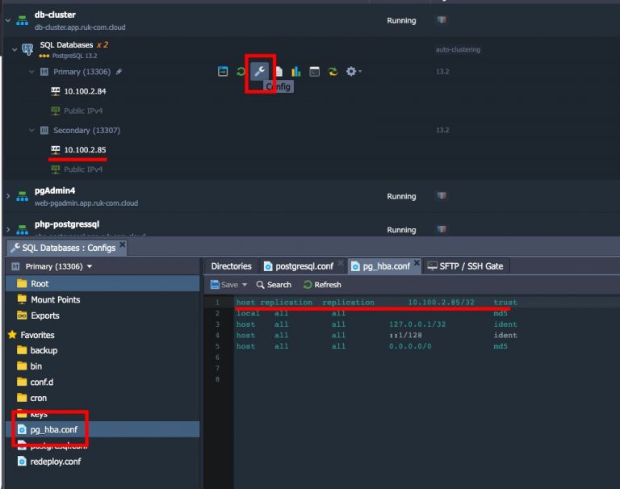Click the Refresh button in editor toolbar
This screenshot has height=489, width=620.
coord(322,285)
